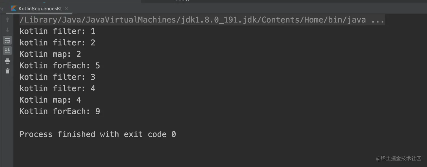This screenshot has height=167, width=427.
Task: Click the 'Kotlin map: 4' output line
Action: click(x=50, y=100)
